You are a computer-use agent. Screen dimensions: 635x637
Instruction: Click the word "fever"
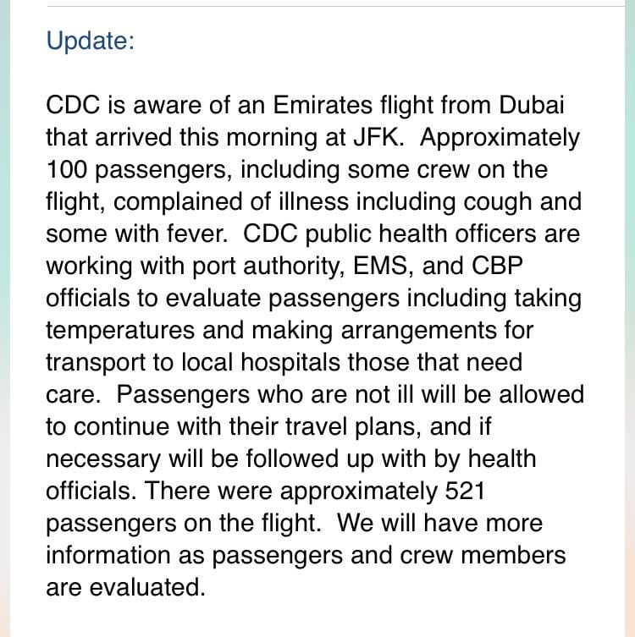(x=196, y=234)
